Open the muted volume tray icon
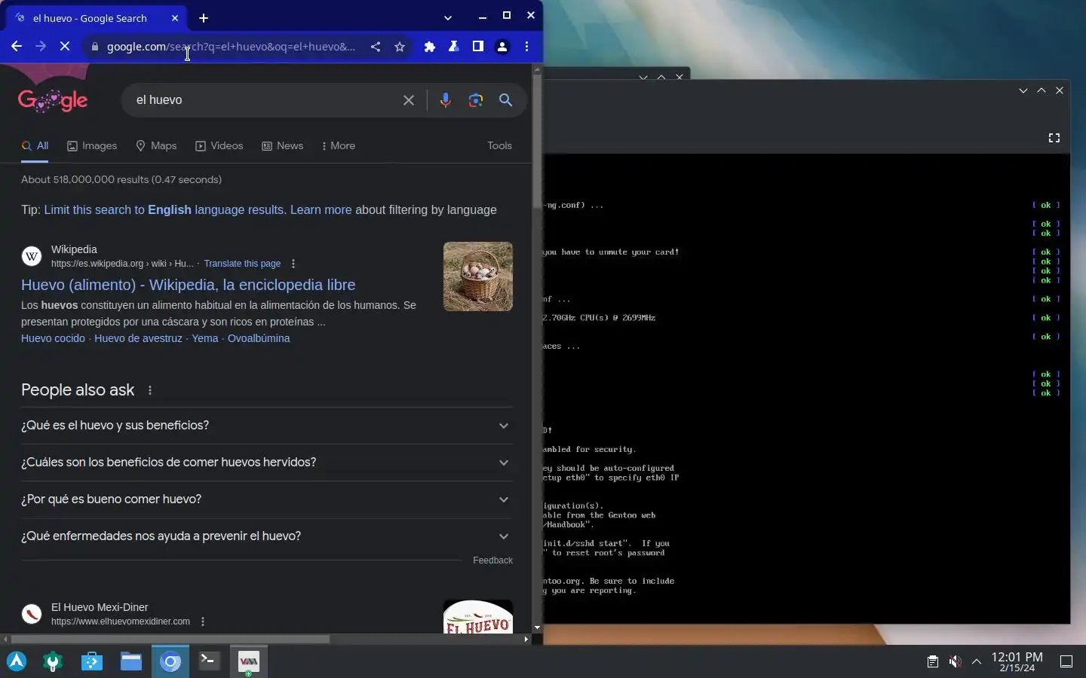The height and width of the screenshot is (678, 1086). [x=955, y=661]
